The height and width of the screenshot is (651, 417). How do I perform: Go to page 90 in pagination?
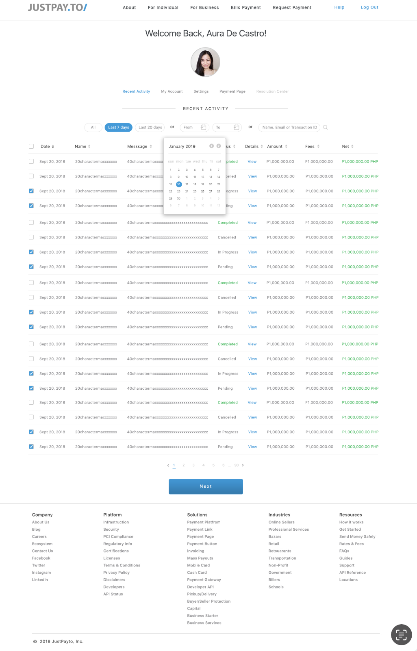coord(237,465)
